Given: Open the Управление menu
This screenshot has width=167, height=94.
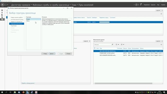Looking at the screenshot, I should 147,5.
